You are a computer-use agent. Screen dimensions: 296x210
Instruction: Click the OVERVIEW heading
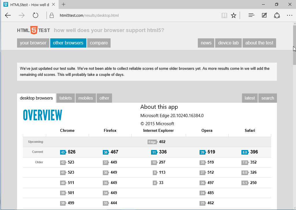(42, 115)
